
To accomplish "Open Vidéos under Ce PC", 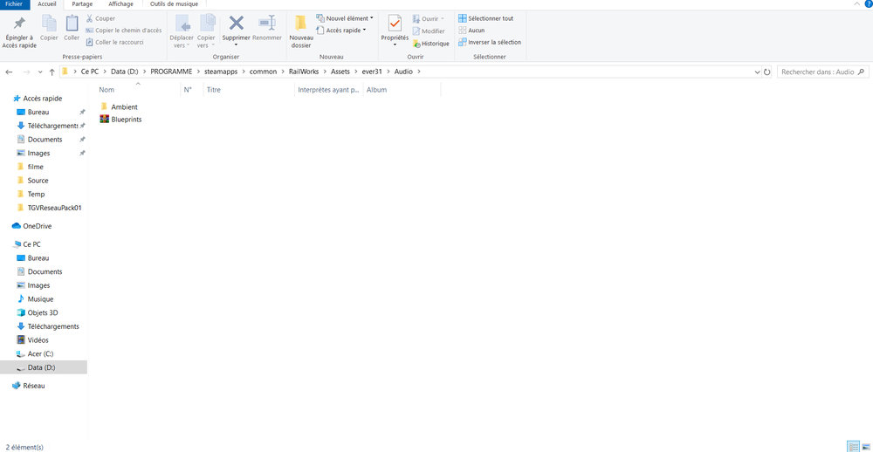I will (x=33, y=340).
